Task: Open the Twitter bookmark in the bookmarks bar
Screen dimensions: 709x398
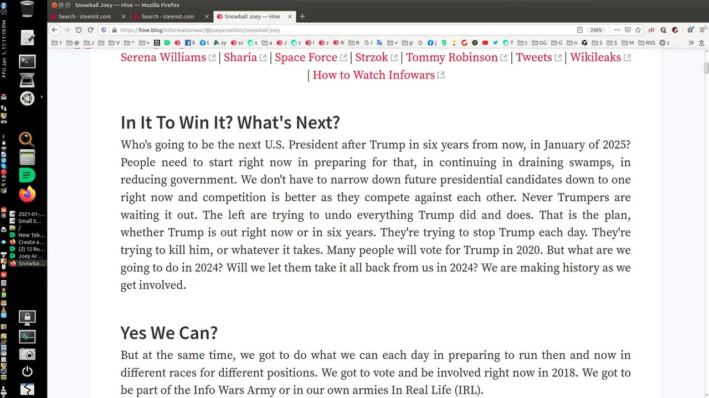Action: point(495,43)
